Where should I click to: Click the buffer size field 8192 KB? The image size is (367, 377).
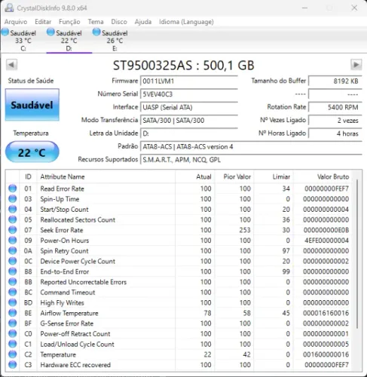pyautogui.click(x=335, y=81)
